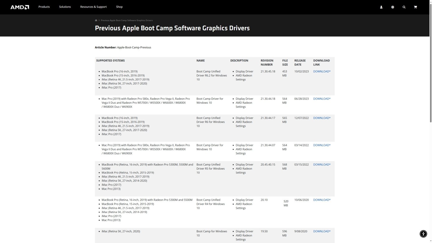This screenshot has width=432, height=243.
Task: Open the shopping cart icon
Action: (x=415, y=7)
